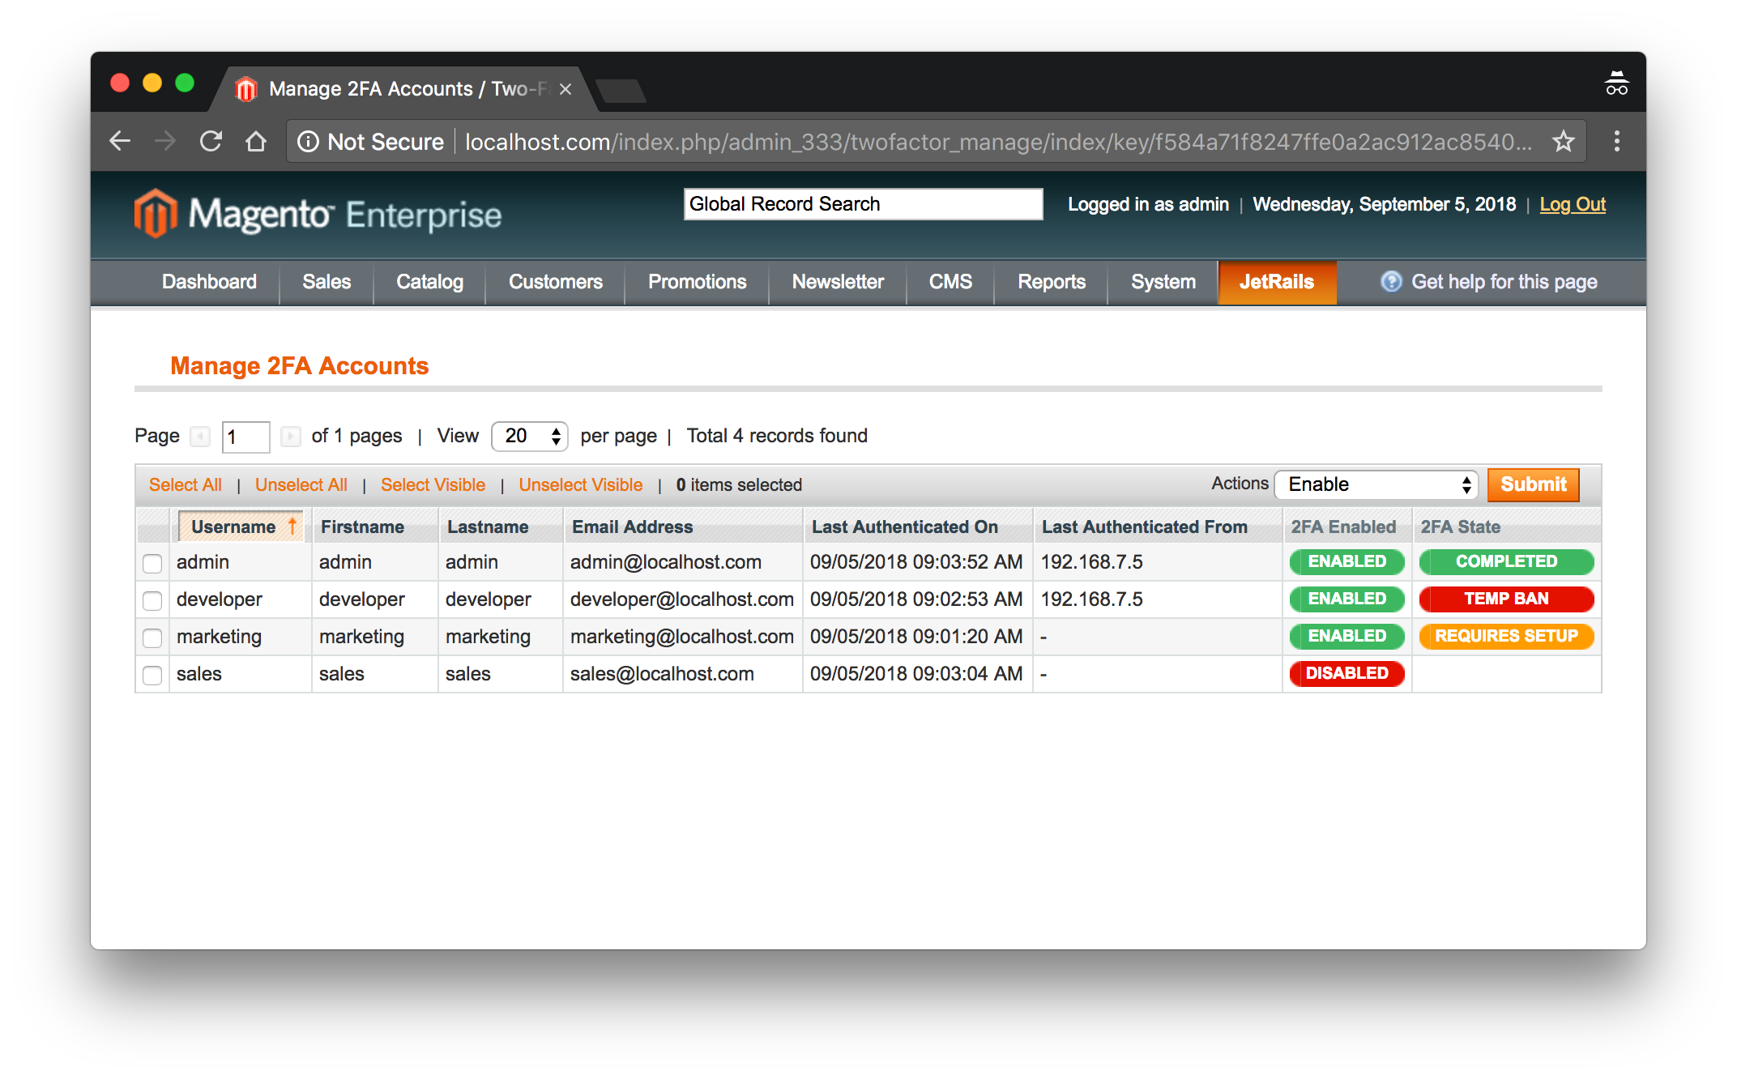
Task: Click next page arrow in pager
Action: coord(290,437)
